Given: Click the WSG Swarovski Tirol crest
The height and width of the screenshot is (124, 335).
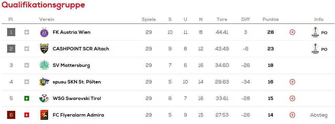Looking at the screenshot, I should pos(44,98).
